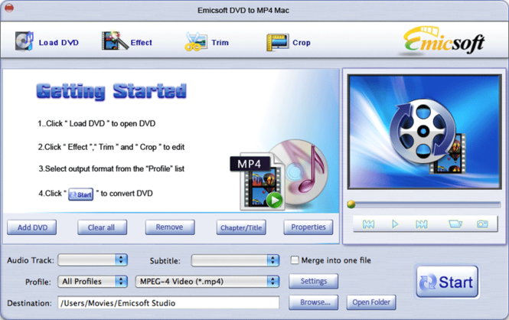
Task: Click the Destination path field
Action: coord(168,303)
